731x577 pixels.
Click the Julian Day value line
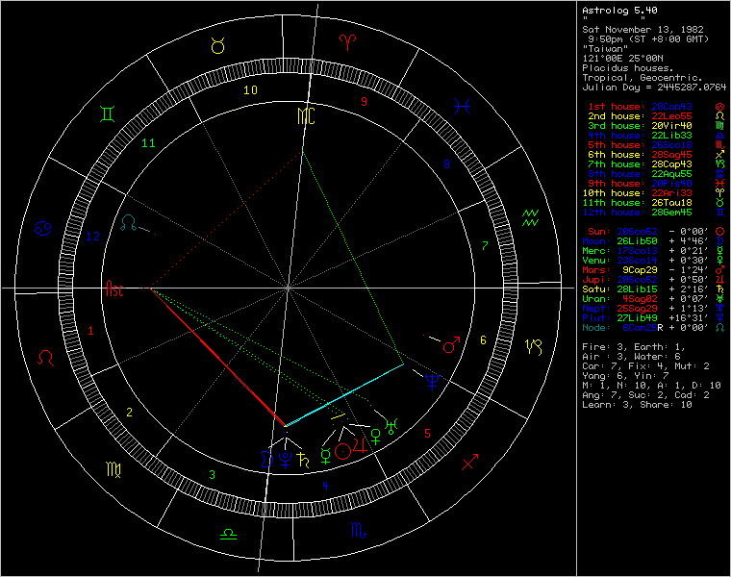655,88
